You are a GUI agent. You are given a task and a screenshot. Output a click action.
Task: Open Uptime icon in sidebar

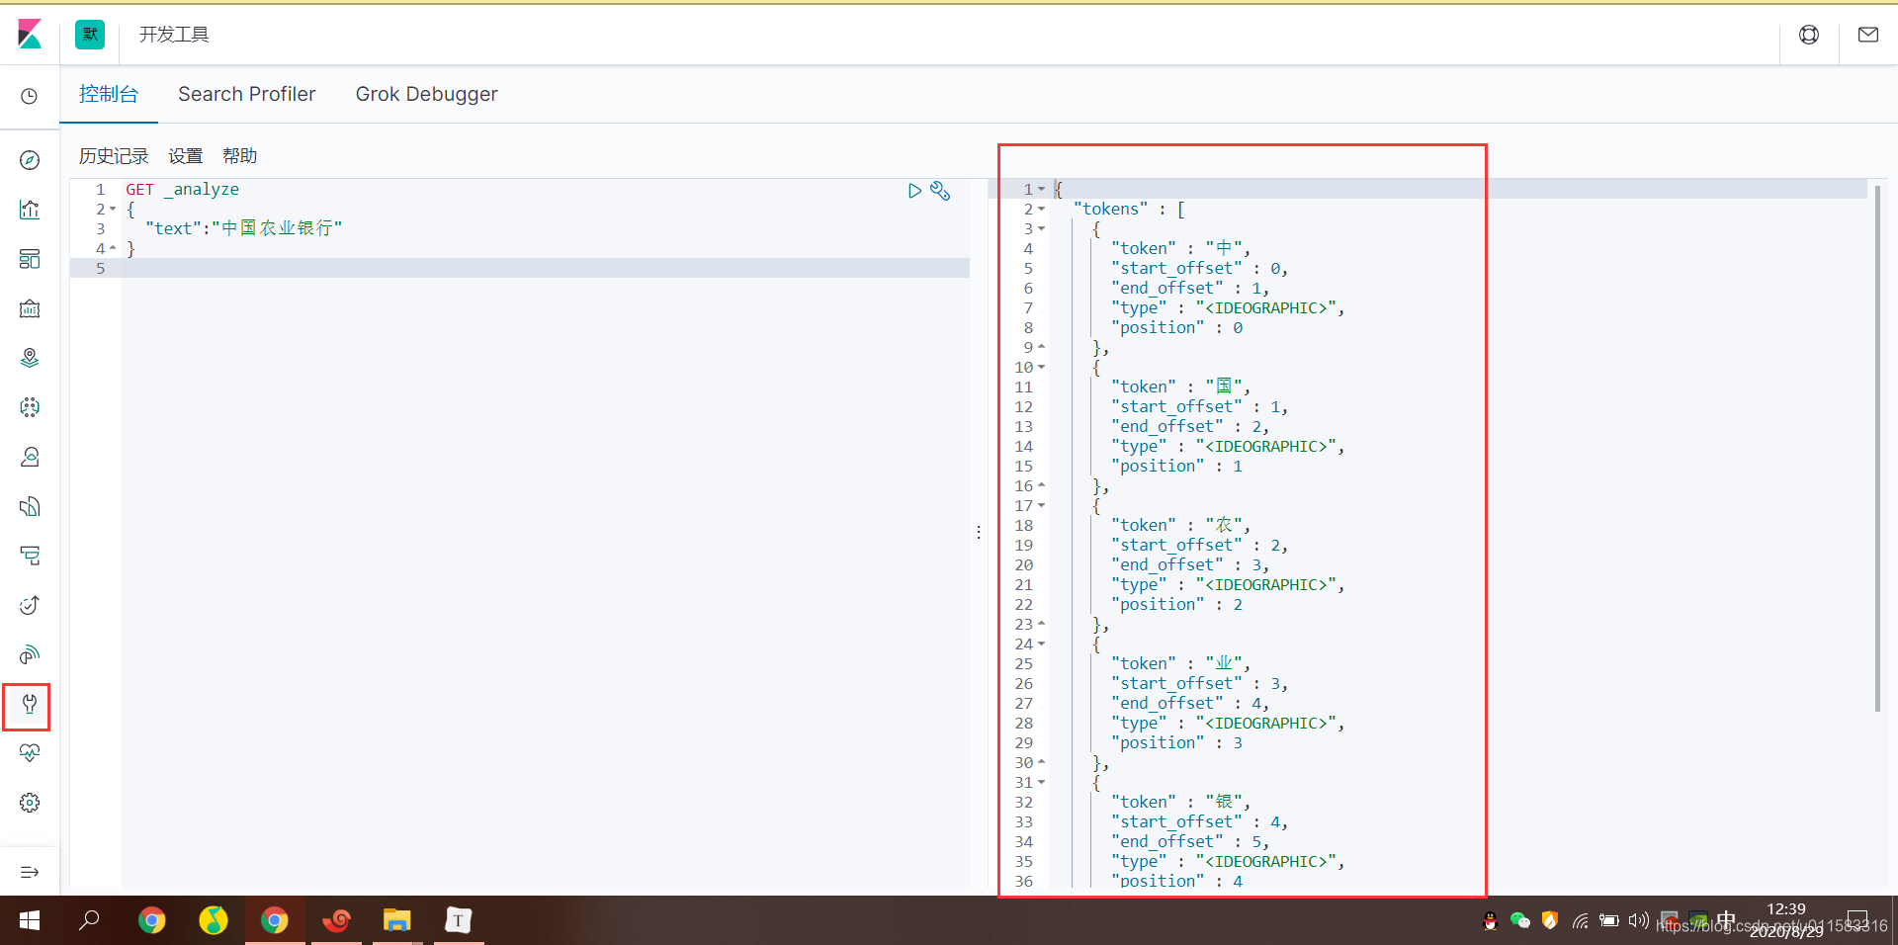pos(30,605)
